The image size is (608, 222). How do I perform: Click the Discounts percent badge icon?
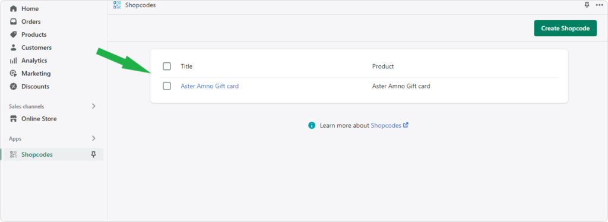tap(14, 87)
